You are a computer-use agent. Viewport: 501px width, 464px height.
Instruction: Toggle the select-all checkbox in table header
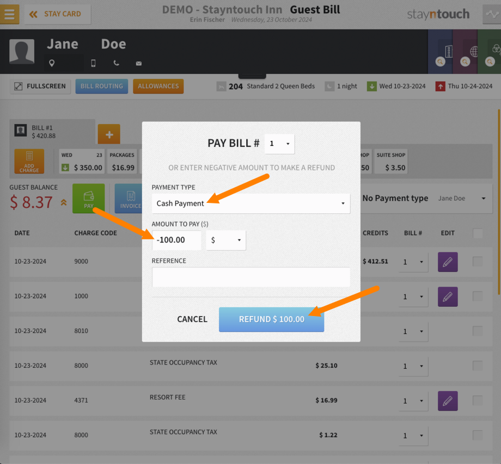478,233
